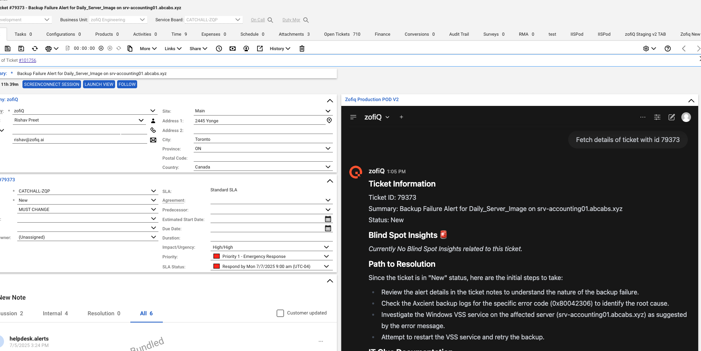Screen dimensions: 701x351
Task: Switch to the Configurations tab
Action: 64,34
